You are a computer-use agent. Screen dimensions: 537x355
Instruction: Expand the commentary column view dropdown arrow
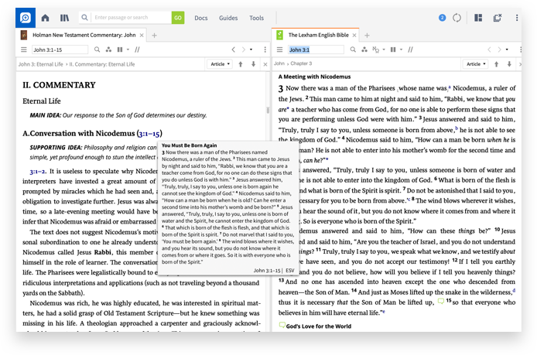tap(128, 49)
